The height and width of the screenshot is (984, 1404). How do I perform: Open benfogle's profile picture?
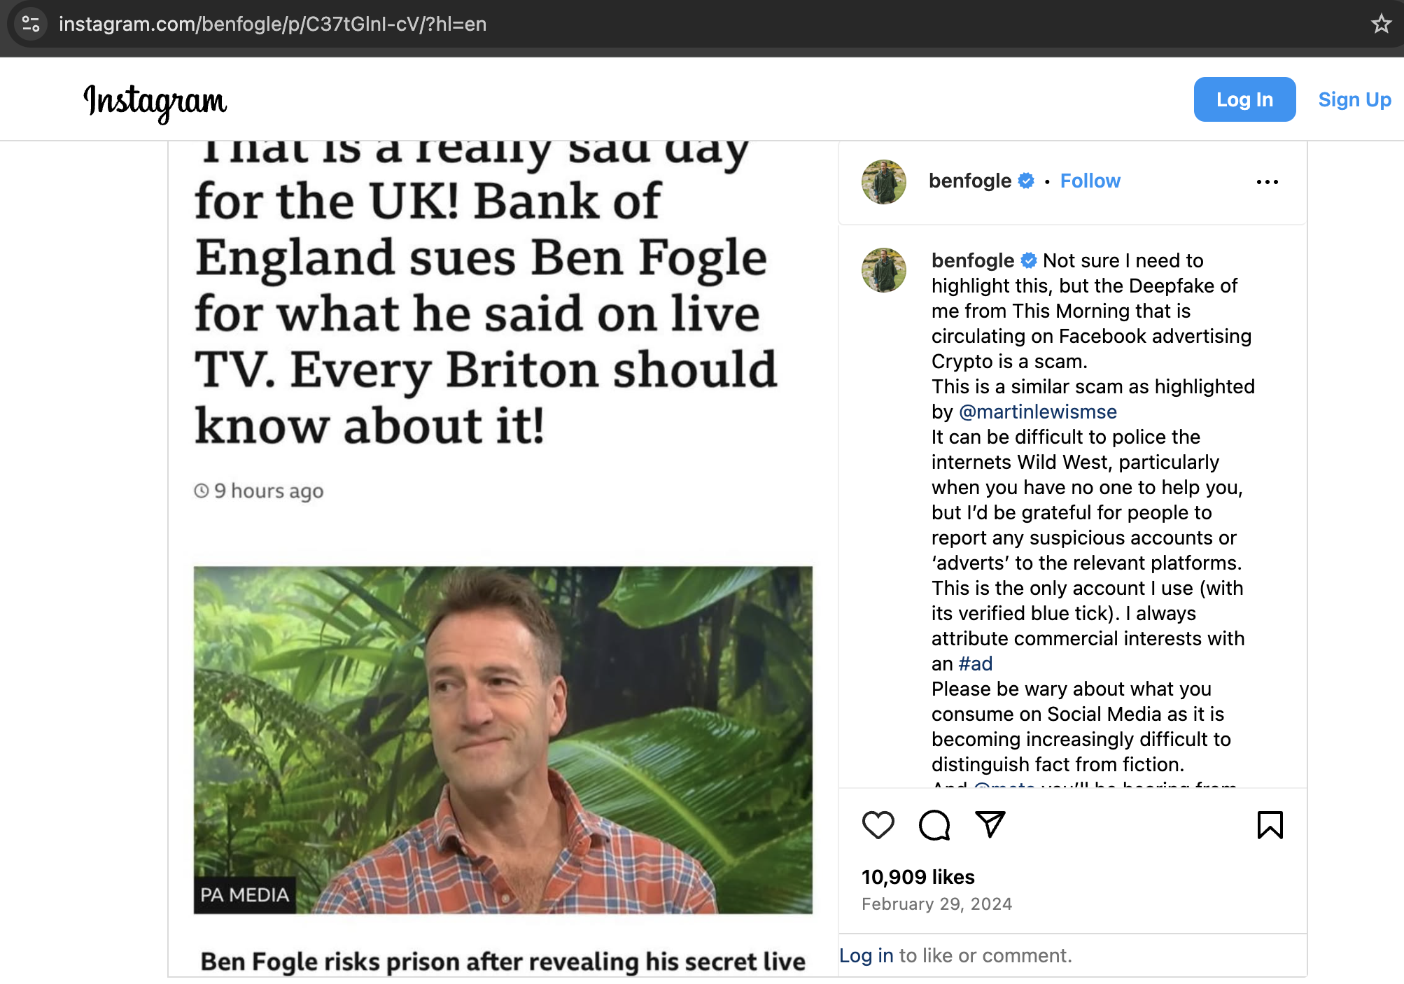883,181
